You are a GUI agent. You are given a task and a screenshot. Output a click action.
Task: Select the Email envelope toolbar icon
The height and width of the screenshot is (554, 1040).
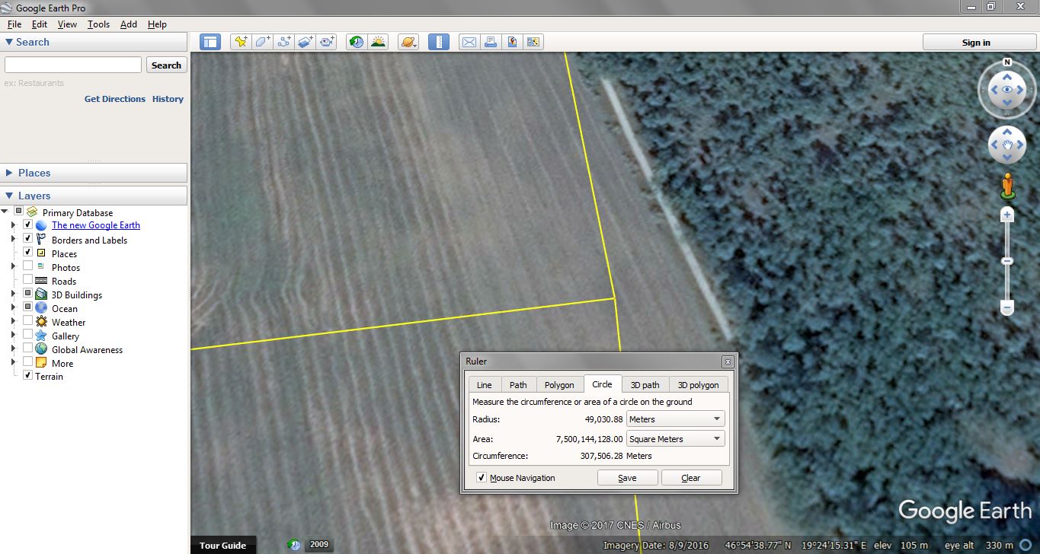click(x=469, y=42)
